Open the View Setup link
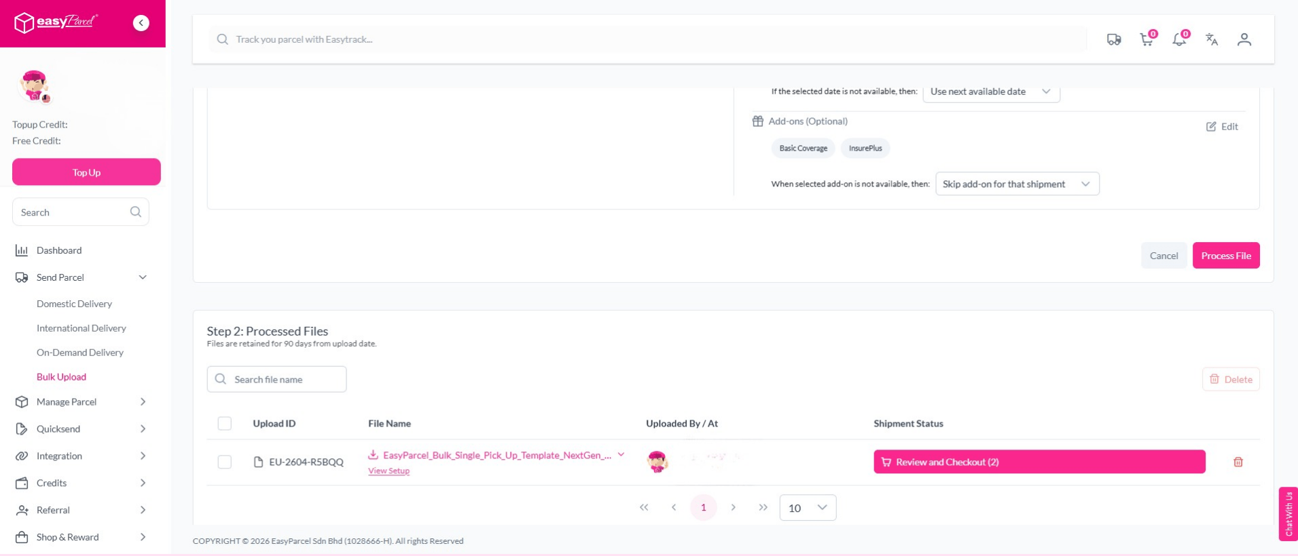 pyautogui.click(x=389, y=471)
